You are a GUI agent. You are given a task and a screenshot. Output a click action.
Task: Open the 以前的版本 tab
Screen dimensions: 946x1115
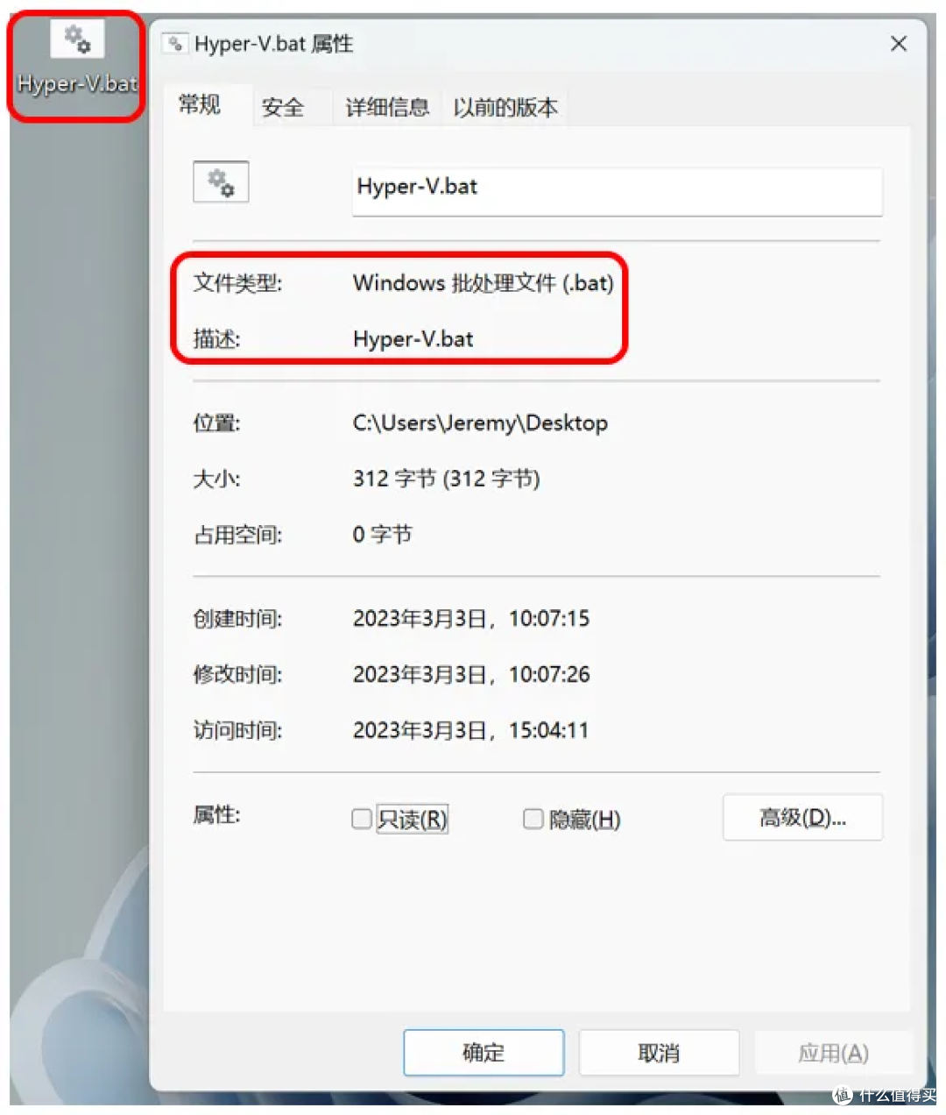pos(505,108)
